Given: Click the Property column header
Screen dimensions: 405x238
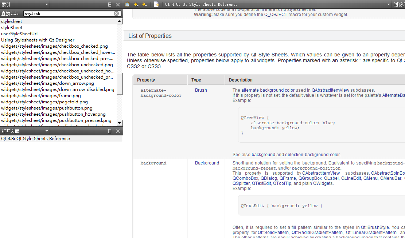Looking at the screenshot, I should pyautogui.click(x=160, y=80).
